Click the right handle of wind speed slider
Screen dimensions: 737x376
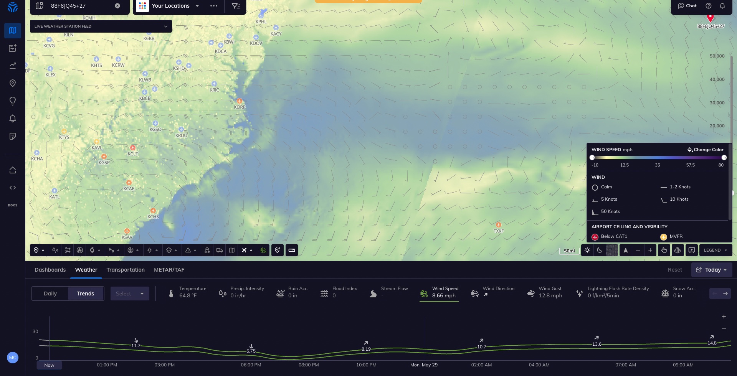(724, 158)
